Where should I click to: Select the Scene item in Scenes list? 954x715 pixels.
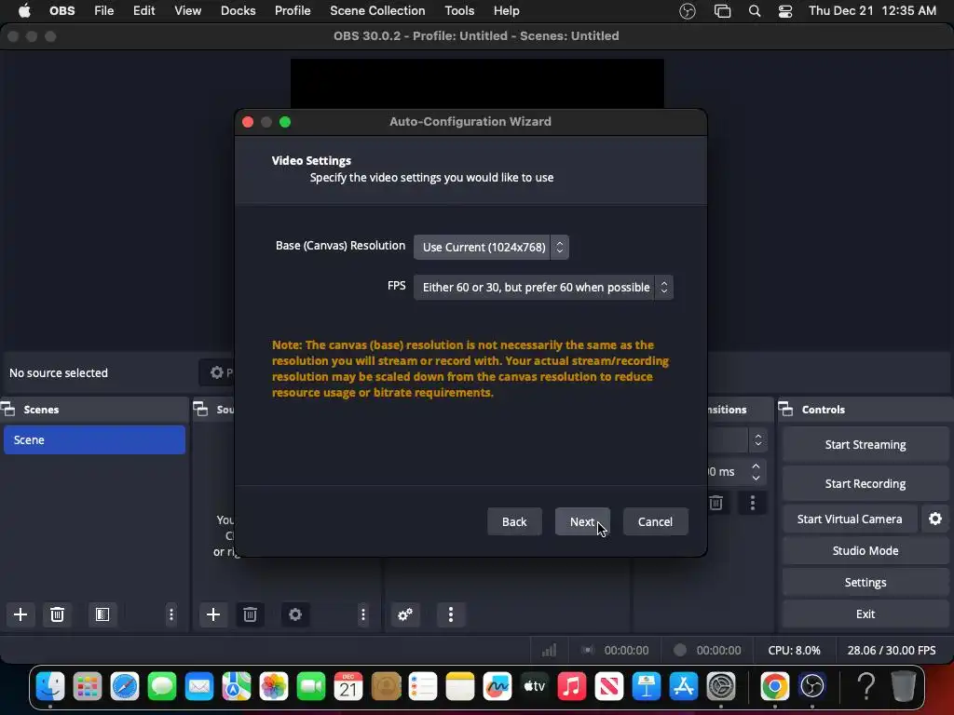94,439
